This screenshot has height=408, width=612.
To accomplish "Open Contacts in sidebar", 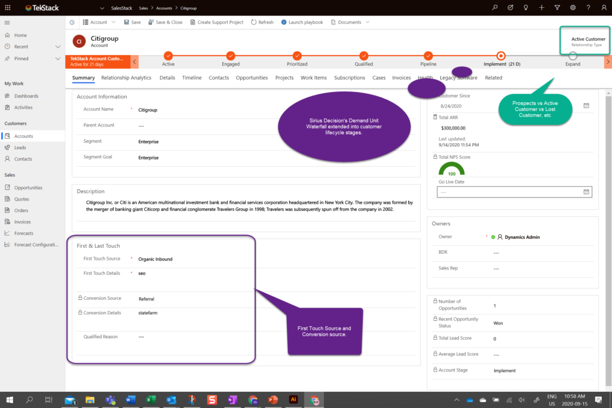I will [23, 159].
